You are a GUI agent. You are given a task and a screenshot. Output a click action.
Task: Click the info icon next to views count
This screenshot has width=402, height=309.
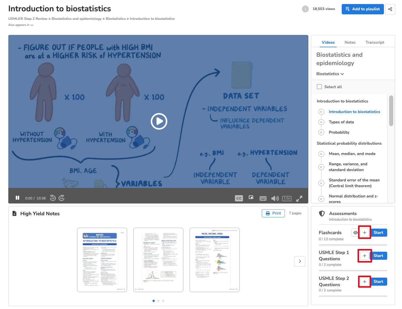(305, 9)
